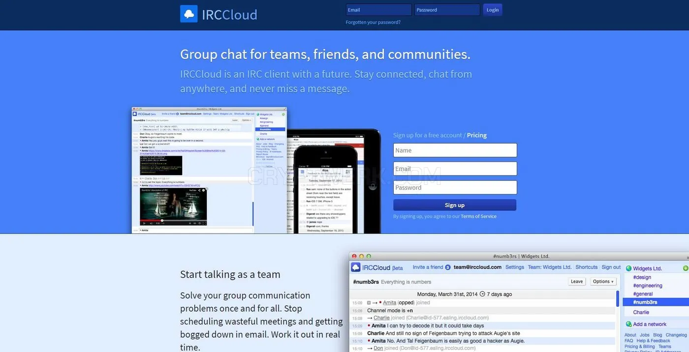Open Settings in the app screenshot toolbar
The image size is (689, 352).
pos(515,267)
